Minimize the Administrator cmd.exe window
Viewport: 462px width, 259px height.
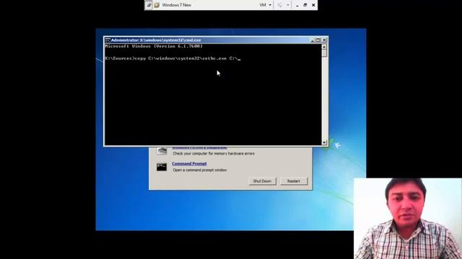[313, 40]
